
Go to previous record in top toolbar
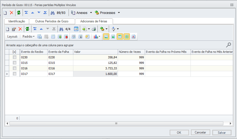coord(33,13)
